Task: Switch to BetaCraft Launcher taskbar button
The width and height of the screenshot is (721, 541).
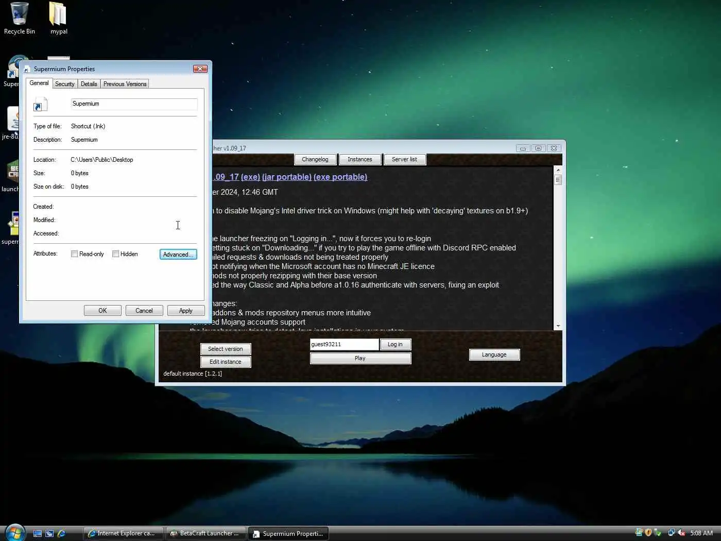Action: pos(206,533)
